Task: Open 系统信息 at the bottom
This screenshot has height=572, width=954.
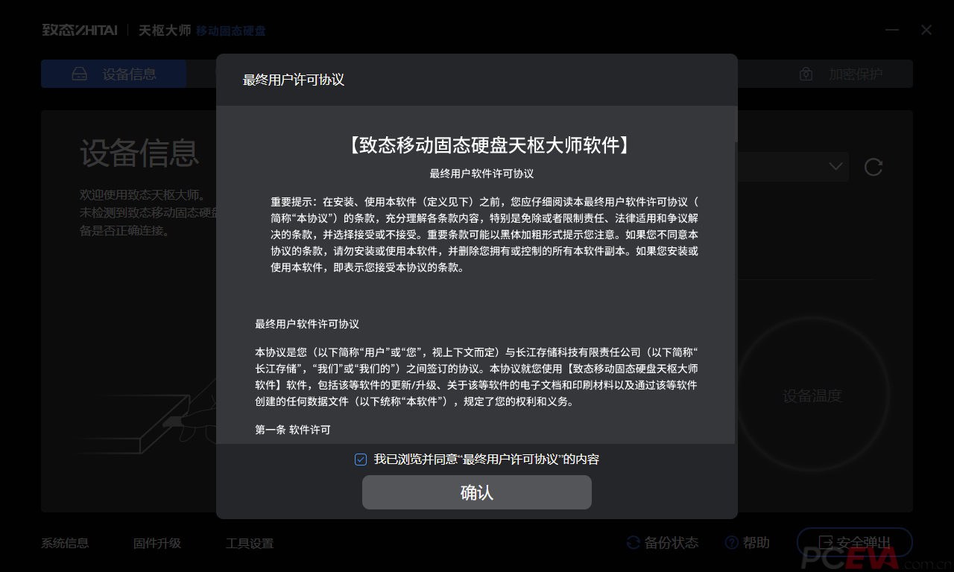Action: click(x=65, y=544)
